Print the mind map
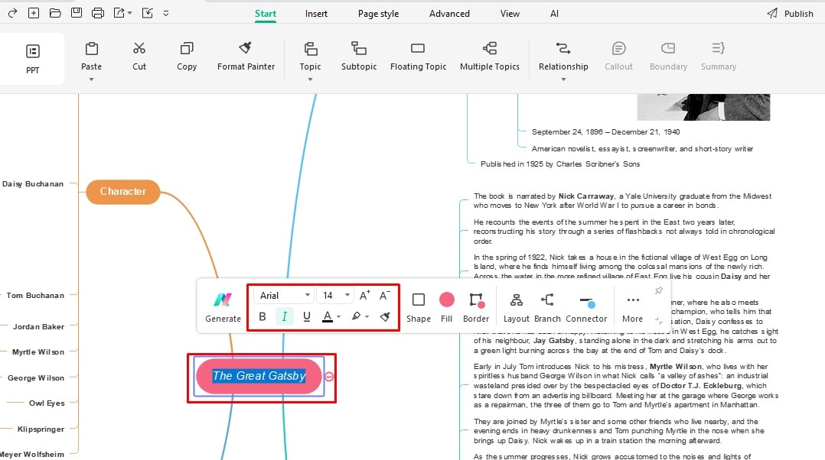Screen dimensions: 825x460 (98, 13)
